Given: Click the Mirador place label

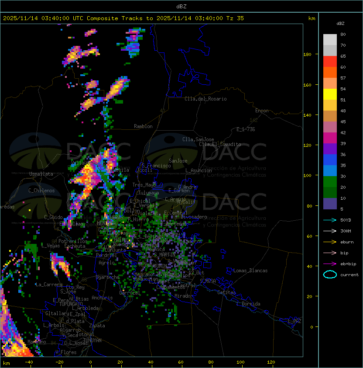Looking at the screenshot, I should (x=184, y=296).
